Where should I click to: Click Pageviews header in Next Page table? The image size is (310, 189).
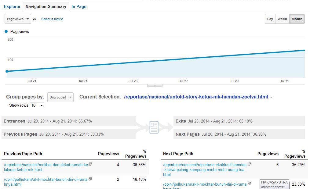click(268, 154)
